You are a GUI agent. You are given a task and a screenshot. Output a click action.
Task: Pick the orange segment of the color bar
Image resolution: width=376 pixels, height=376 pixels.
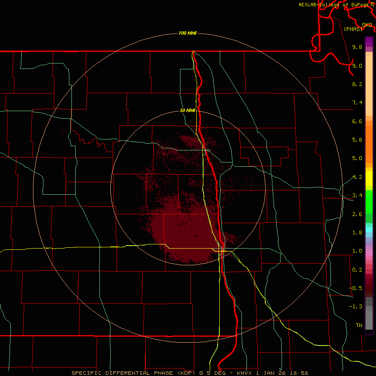click(369, 144)
